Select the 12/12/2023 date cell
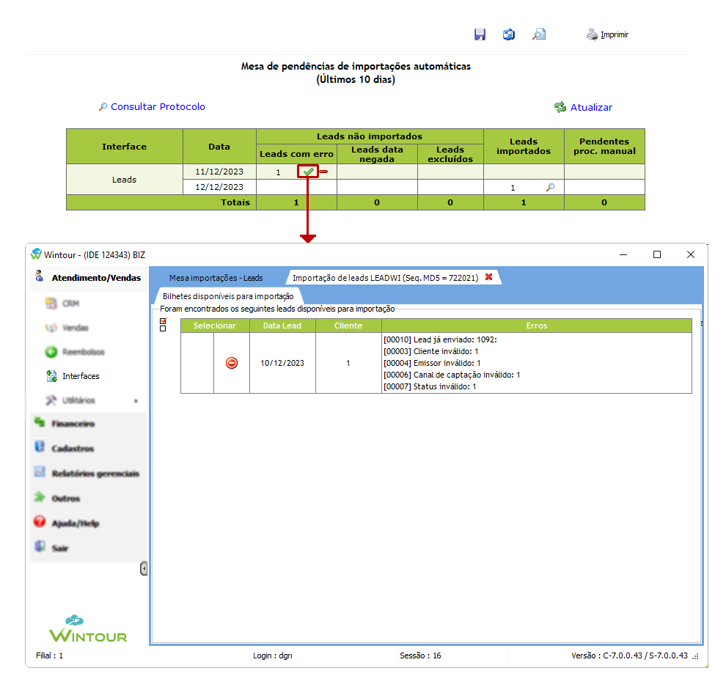The height and width of the screenshot is (676, 726). click(219, 187)
